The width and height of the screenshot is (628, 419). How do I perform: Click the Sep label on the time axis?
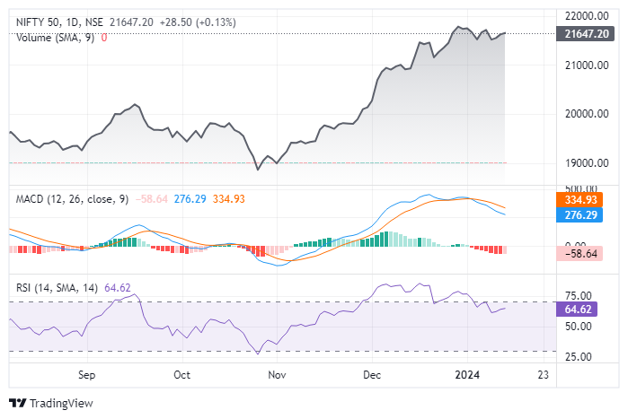87,375
